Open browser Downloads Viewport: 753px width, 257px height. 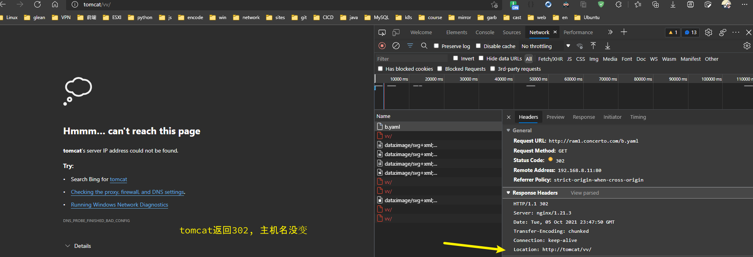pos(673,4)
